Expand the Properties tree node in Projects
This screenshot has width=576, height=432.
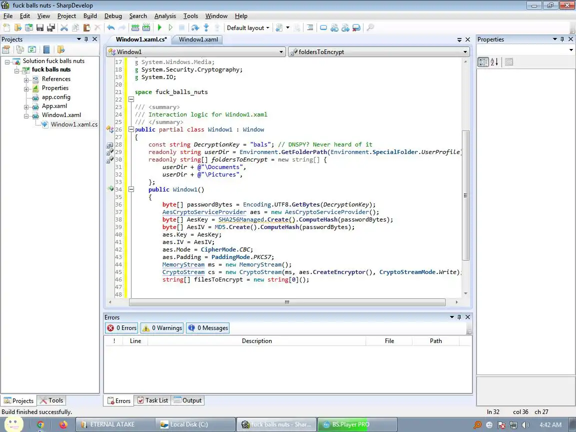pyautogui.click(x=26, y=89)
